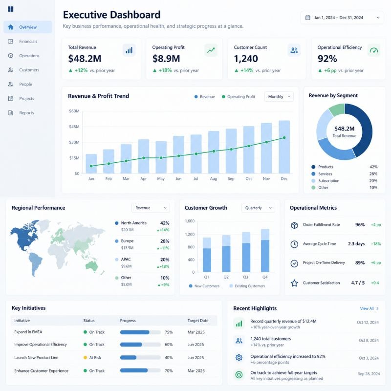Click the North America region color dot

point(117,223)
